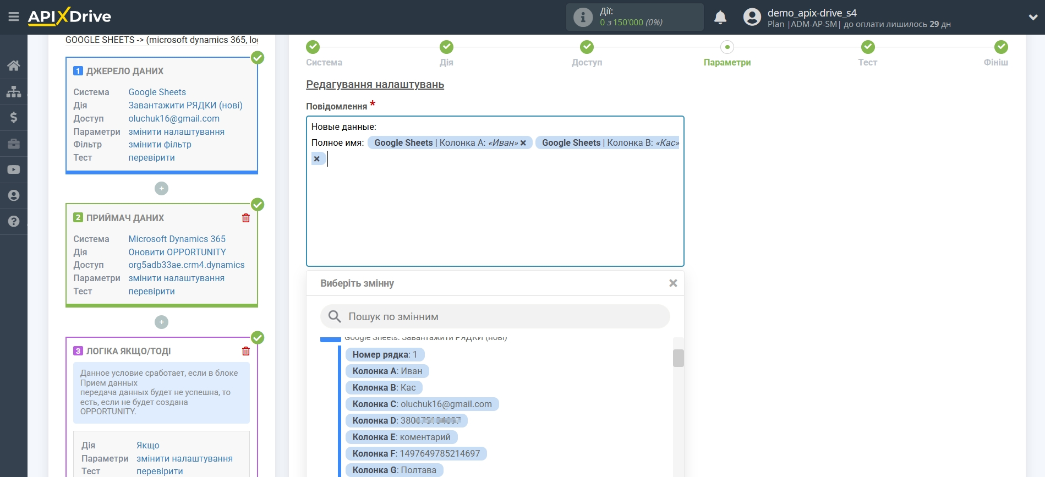Close the variable selection panel
Image resolution: width=1045 pixels, height=477 pixels.
[672, 283]
